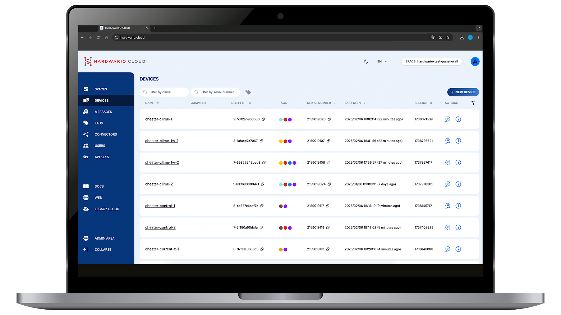Sort by Serial Number column

pyautogui.click(x=321, y=103)
